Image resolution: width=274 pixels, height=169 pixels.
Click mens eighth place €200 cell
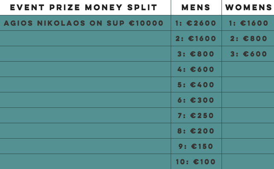(x=196, y=131)
